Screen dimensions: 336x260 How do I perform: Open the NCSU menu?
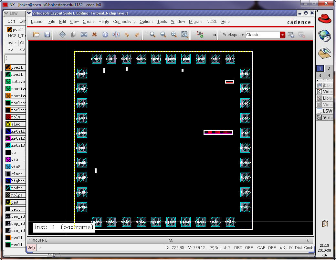tap(212, 22)
